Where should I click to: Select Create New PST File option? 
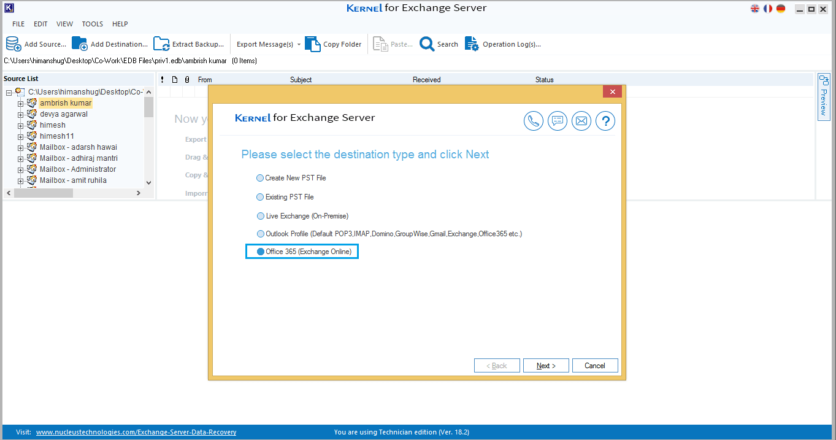coord(291,178)
